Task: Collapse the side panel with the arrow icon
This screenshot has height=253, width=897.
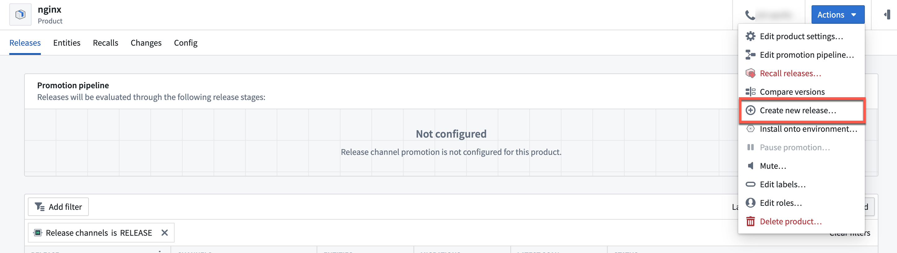Action: tap(887, 15)
